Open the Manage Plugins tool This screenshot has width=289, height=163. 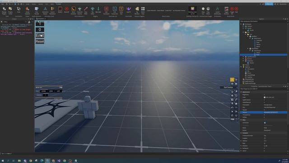coord(4,10)
